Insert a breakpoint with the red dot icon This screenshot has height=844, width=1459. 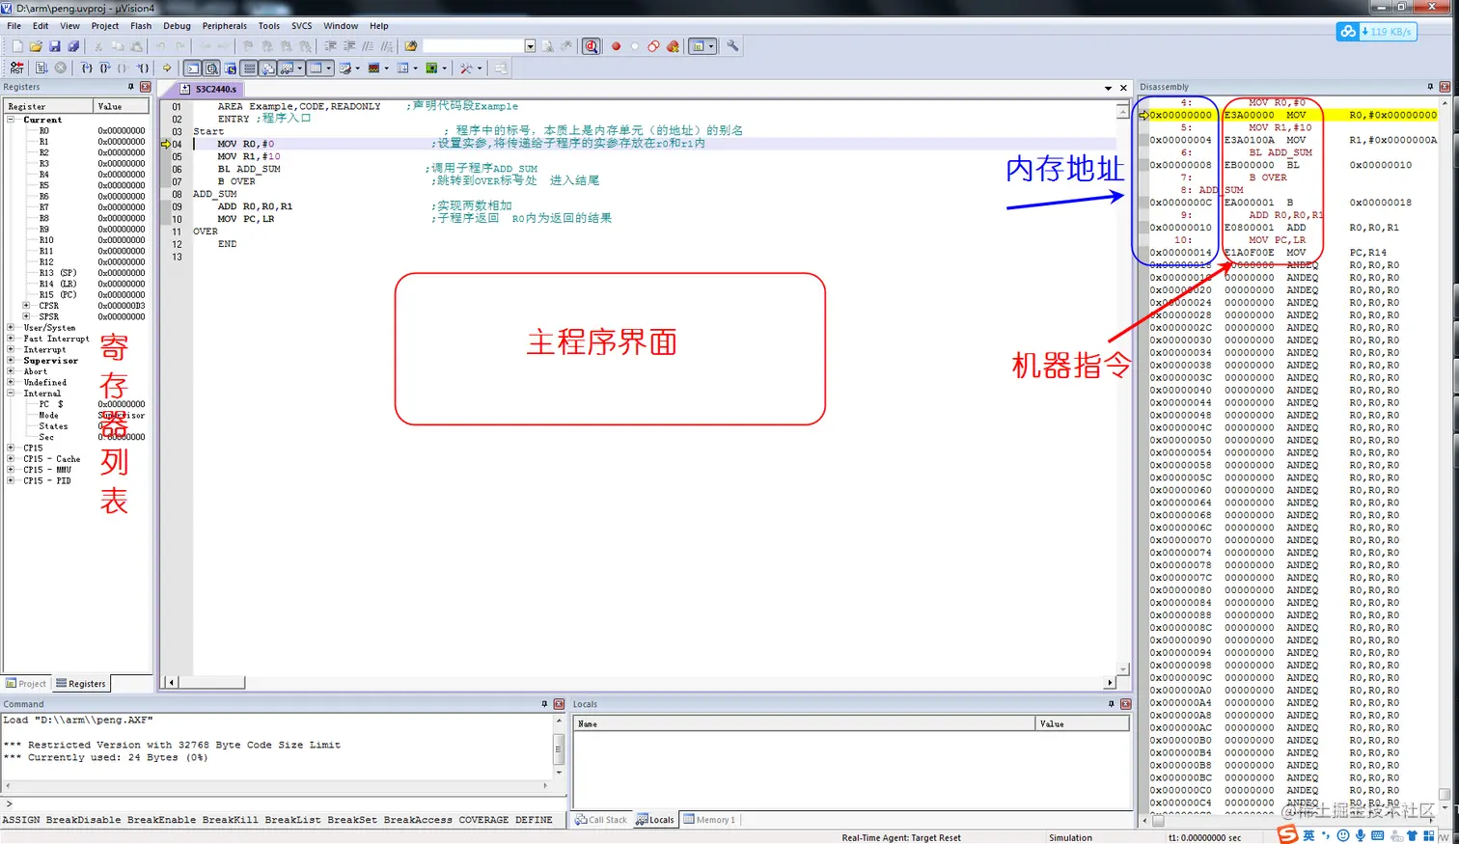pyautogui.click(x=616, y=45)
